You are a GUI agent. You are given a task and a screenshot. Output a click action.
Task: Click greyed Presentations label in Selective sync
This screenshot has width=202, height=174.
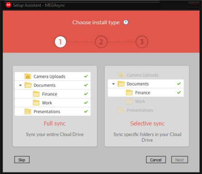[140, 110]
